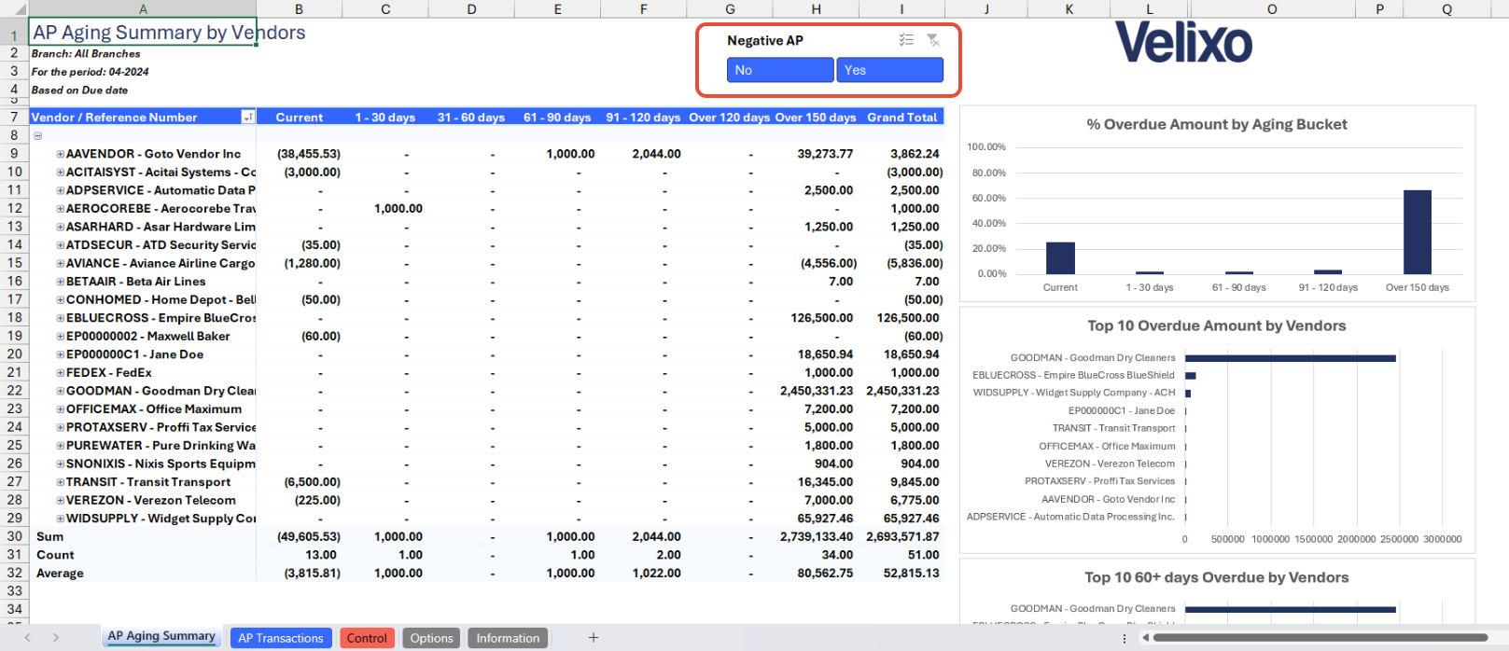Expand the VEREZON - Verezon Telecom row
1509x651 pixels.
click(61, 500)
